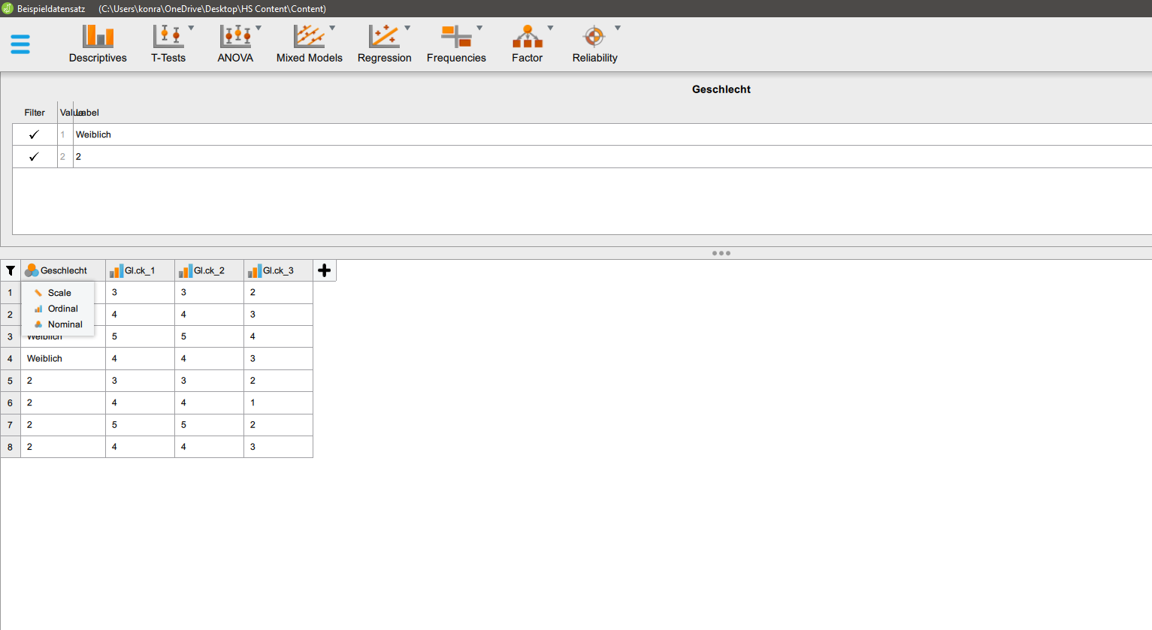Viewport: 1152px width, 630px height.
Task: Open the data filter funnel icon
Action: coord(11,270)
